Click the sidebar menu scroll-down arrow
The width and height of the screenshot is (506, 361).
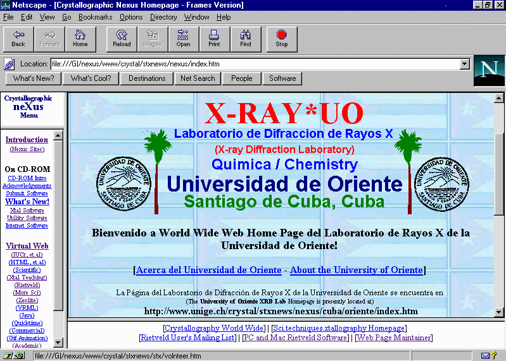[x=58, y=342]
